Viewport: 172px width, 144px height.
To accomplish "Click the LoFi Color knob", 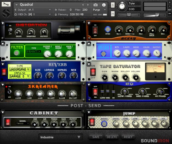I will (146, 53).
